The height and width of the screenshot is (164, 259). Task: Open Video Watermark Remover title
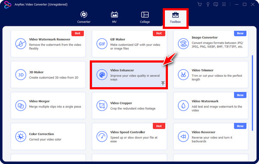[50, 39]
